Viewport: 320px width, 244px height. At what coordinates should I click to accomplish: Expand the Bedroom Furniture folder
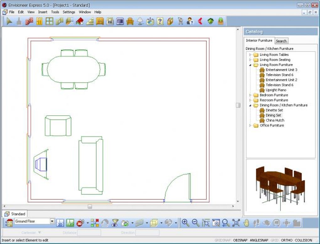pos(250,95)
